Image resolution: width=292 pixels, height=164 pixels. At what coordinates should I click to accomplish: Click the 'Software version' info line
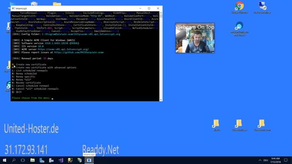coord(46,43)
